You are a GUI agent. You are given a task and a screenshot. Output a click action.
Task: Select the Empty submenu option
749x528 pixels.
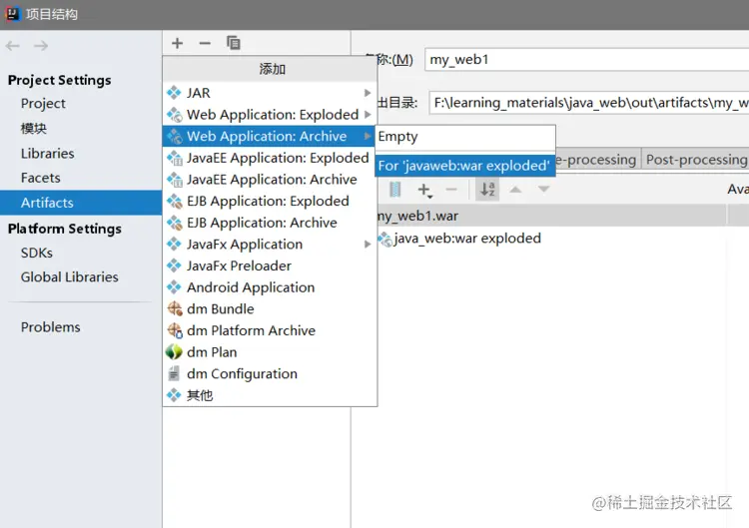465,137
